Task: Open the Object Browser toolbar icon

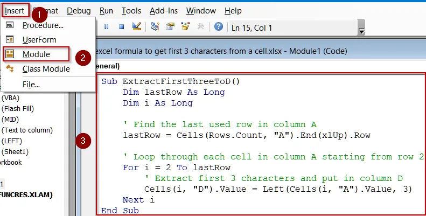Action: pos(186,26)
